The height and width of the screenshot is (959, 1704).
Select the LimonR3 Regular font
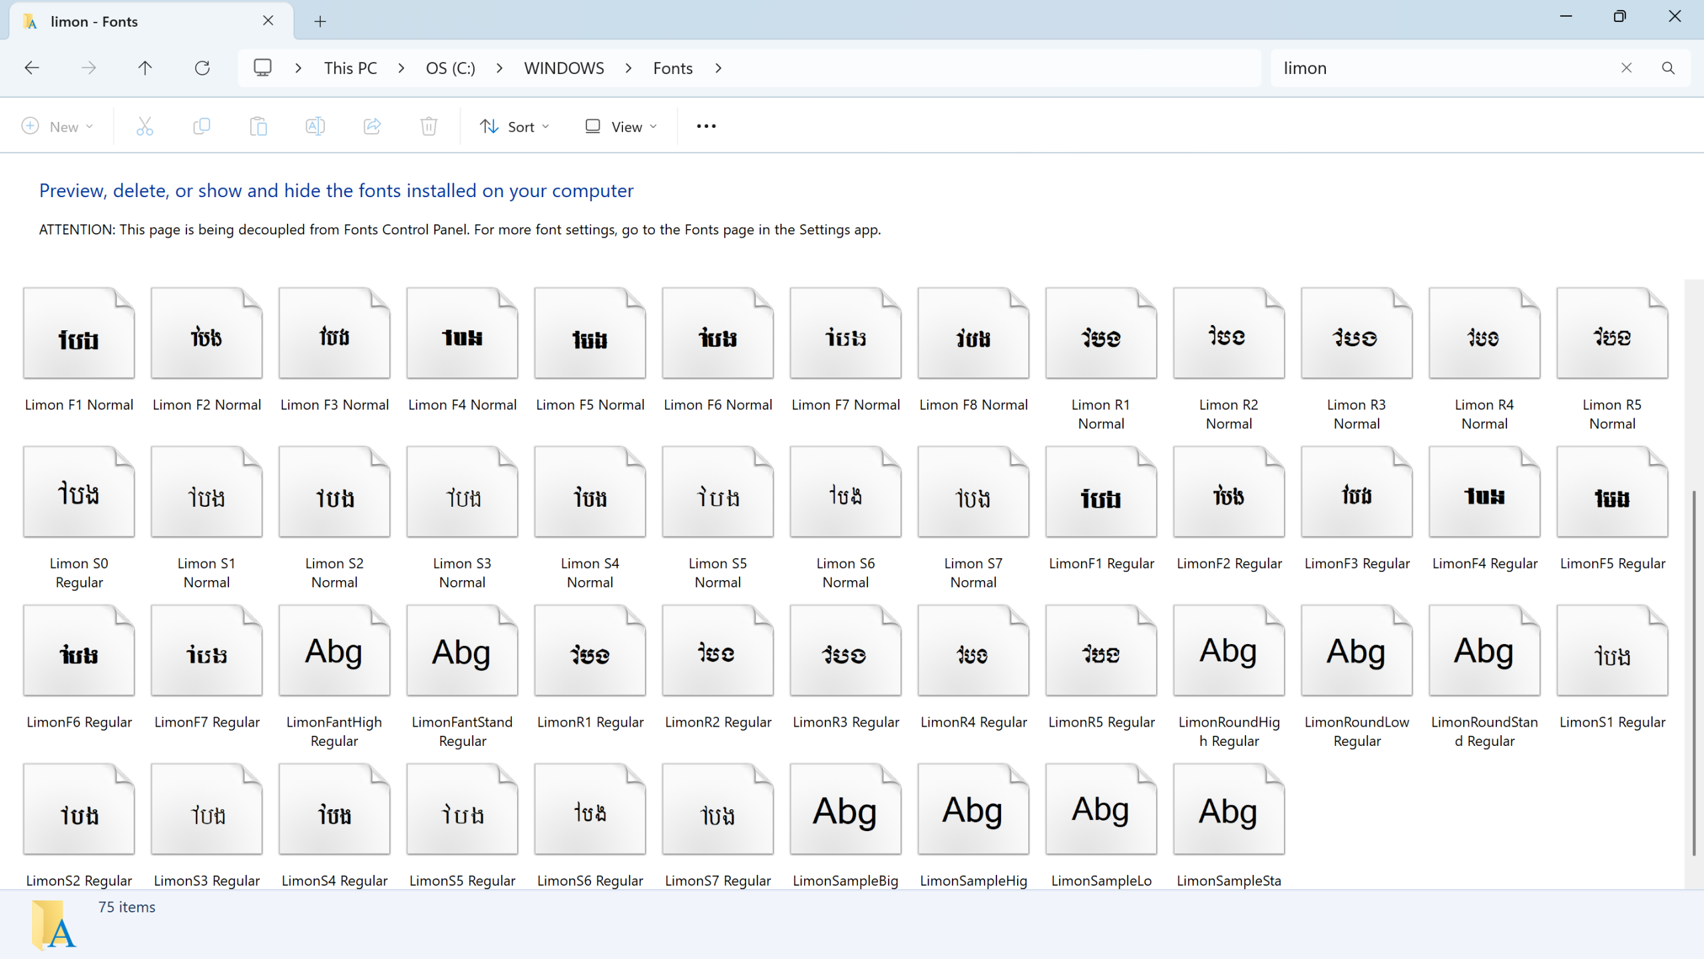click(846, 667)
